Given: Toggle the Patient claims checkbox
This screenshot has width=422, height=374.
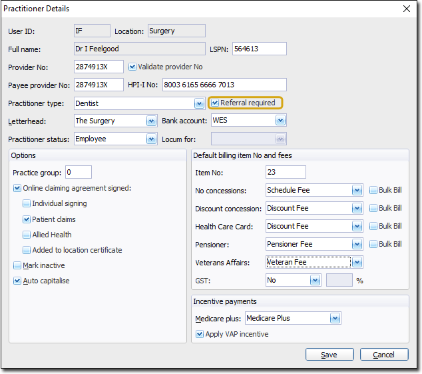Looking at the screenshot, I should (27, 219).
